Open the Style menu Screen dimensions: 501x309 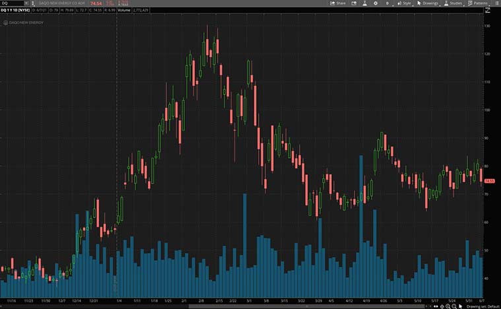(404, 3)
